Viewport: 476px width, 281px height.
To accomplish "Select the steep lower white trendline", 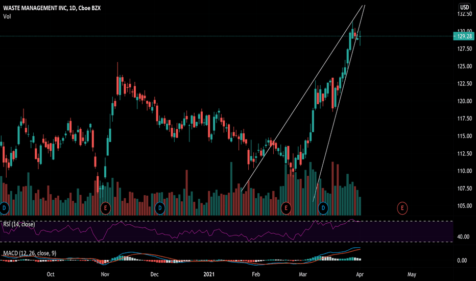I will (x=339, y=103).
